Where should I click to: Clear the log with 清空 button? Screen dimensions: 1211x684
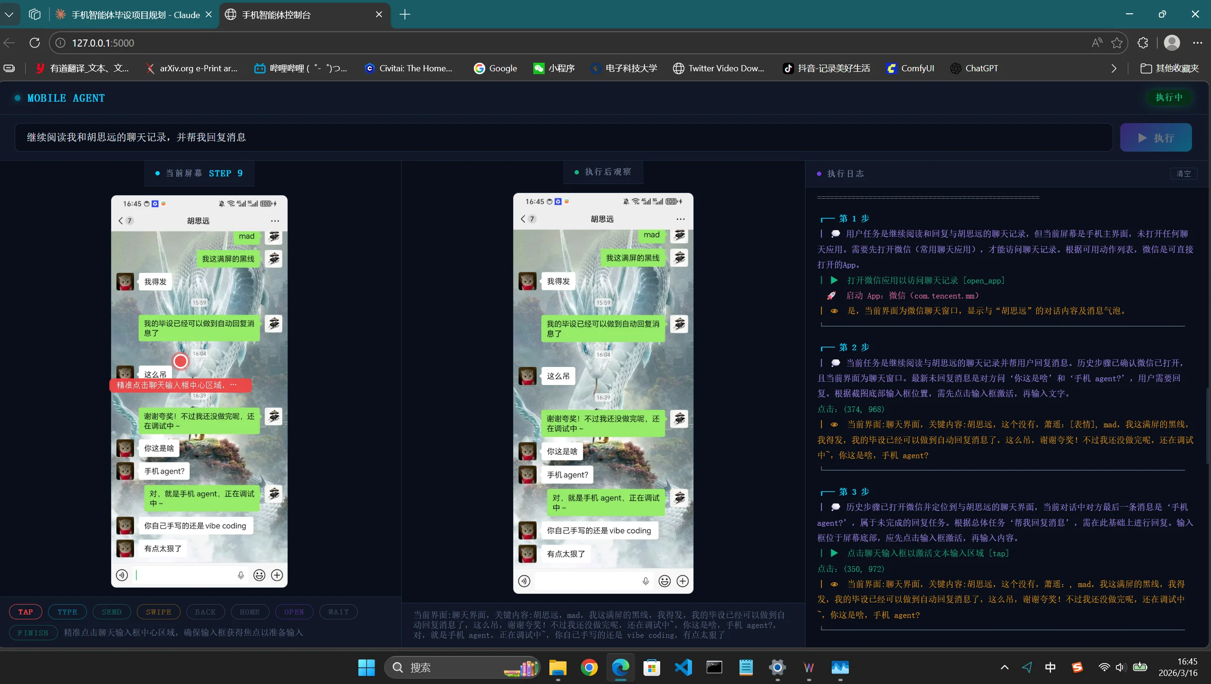coord(1183,173)
